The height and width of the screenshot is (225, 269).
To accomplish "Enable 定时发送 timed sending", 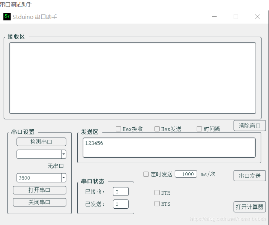I will click(146, 174).
